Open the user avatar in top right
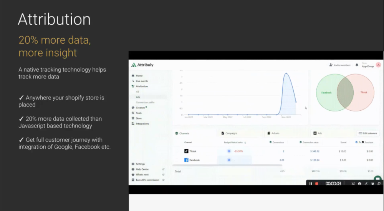 pyautogui.click(x=378, y=65)
